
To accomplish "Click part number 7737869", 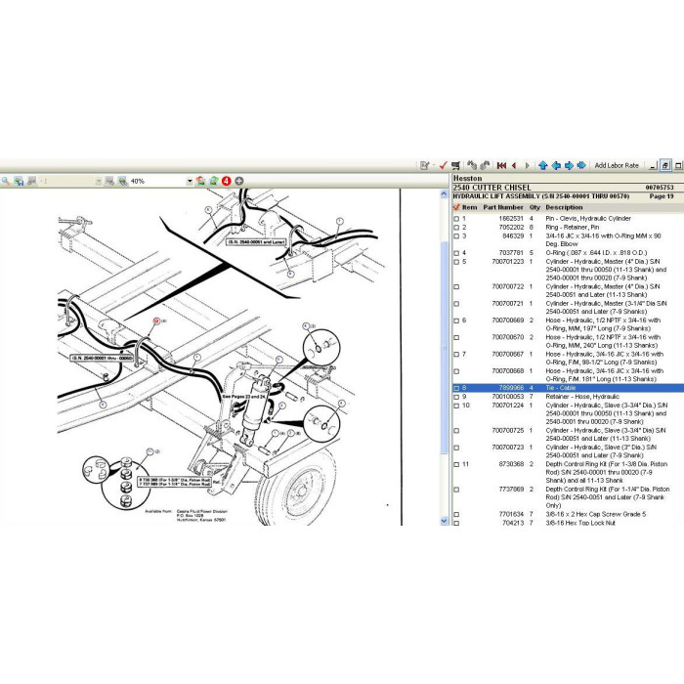I will pyautogui.click(x=511, y=490).
